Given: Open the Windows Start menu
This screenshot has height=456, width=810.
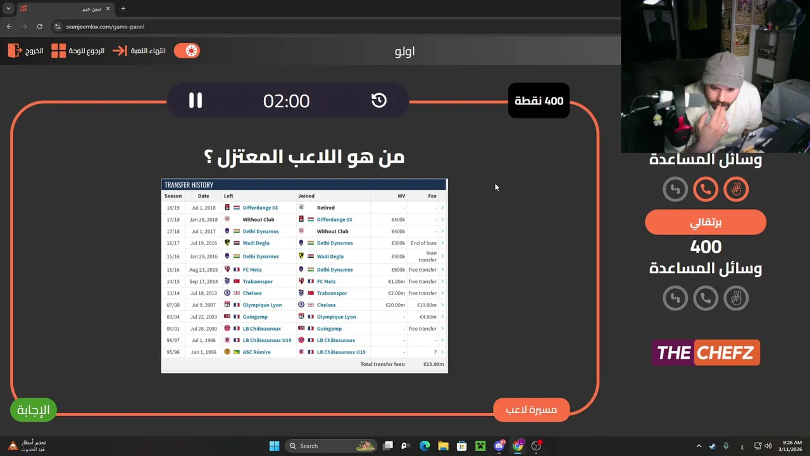Looking at the screenshot, I should pyautogui.click(x=274, y=446).
